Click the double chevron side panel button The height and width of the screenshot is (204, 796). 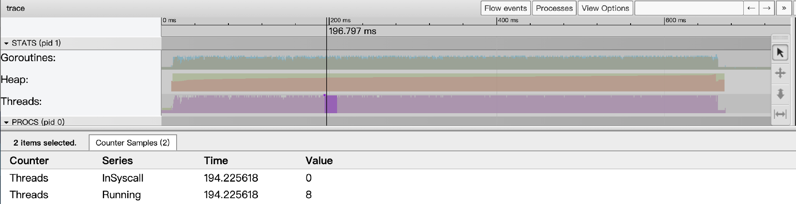click(x=784, y=8)
